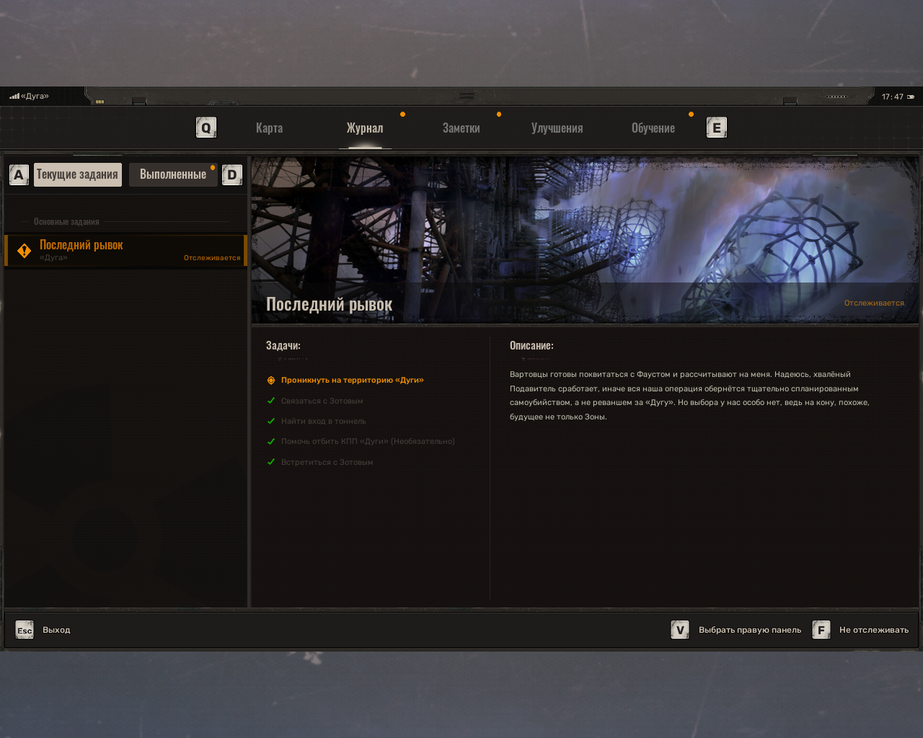The image size is (923, 738).
Task: Click objective text Найти вход в тоннель
Action: pyautogui.click(x=324, y=421)
